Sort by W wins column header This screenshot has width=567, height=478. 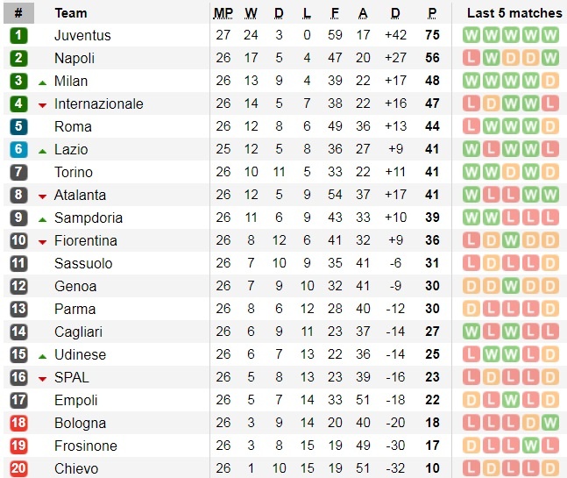(252, 13)
